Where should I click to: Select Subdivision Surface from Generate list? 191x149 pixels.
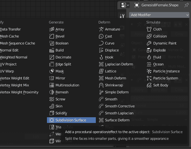point(71,120)
